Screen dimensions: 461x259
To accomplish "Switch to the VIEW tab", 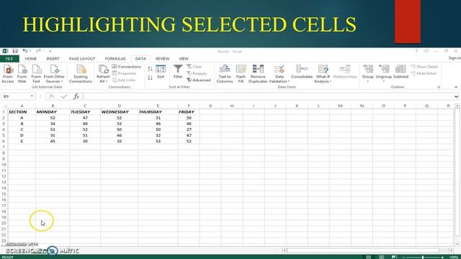I will (x=184, y=59).
